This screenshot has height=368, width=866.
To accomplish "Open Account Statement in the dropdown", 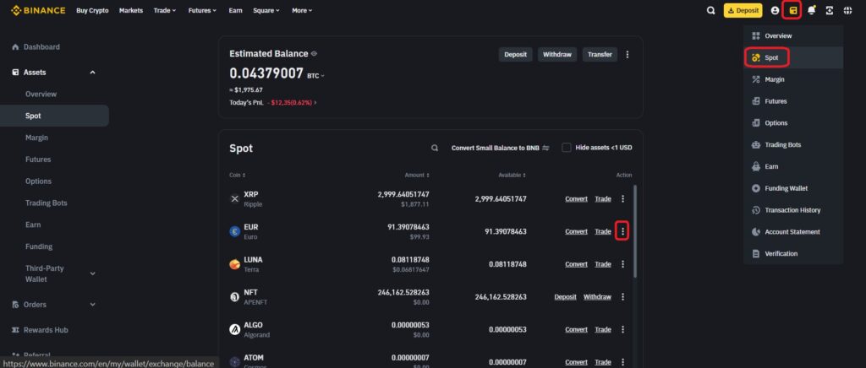I will tap(793, 232).
